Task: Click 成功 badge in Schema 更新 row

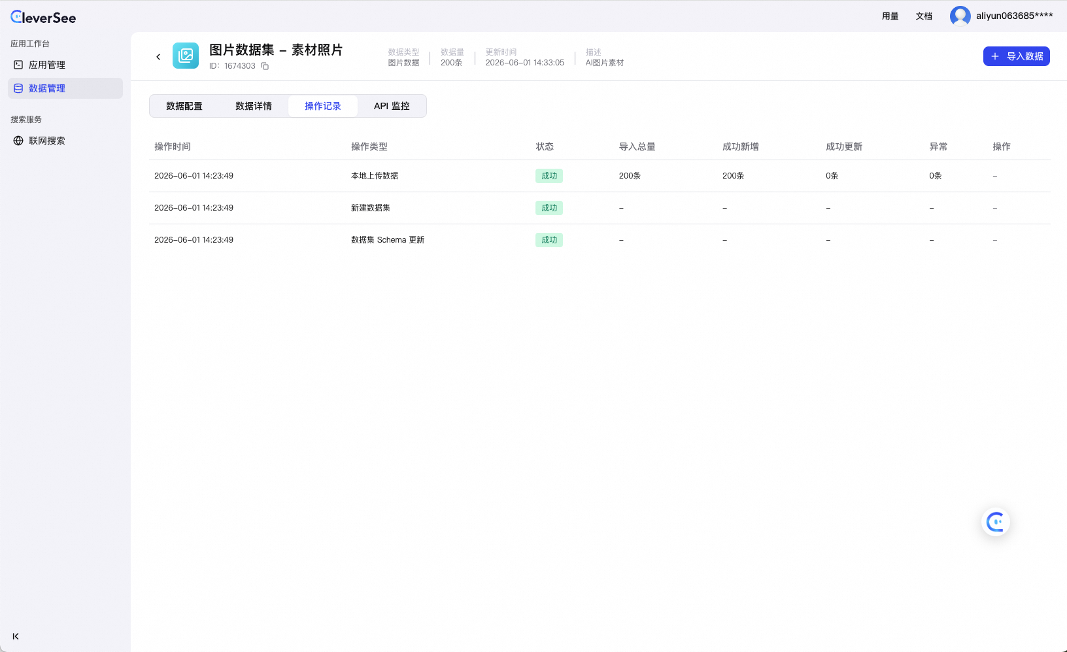Action: tap(549, 240)
